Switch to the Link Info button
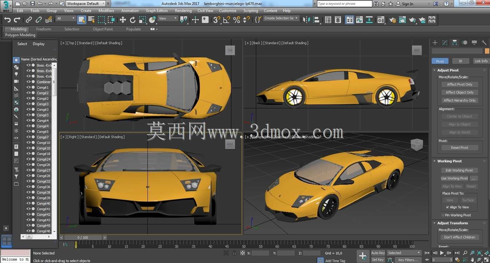 coord(481,61)
